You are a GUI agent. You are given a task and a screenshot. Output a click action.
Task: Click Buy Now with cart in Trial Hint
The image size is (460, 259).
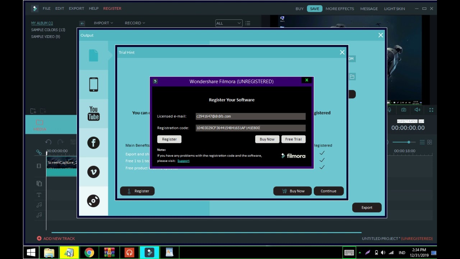pos(293,191)
